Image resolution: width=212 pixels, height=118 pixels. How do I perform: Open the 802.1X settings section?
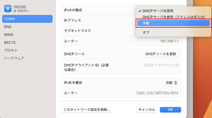coord(10,42)
